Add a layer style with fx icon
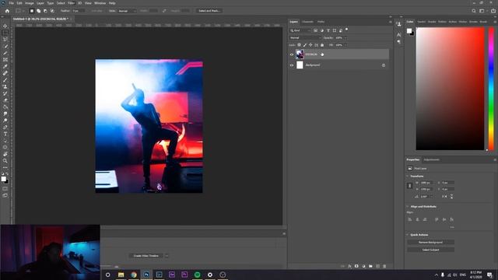498x280 pixels. point(349,266)
